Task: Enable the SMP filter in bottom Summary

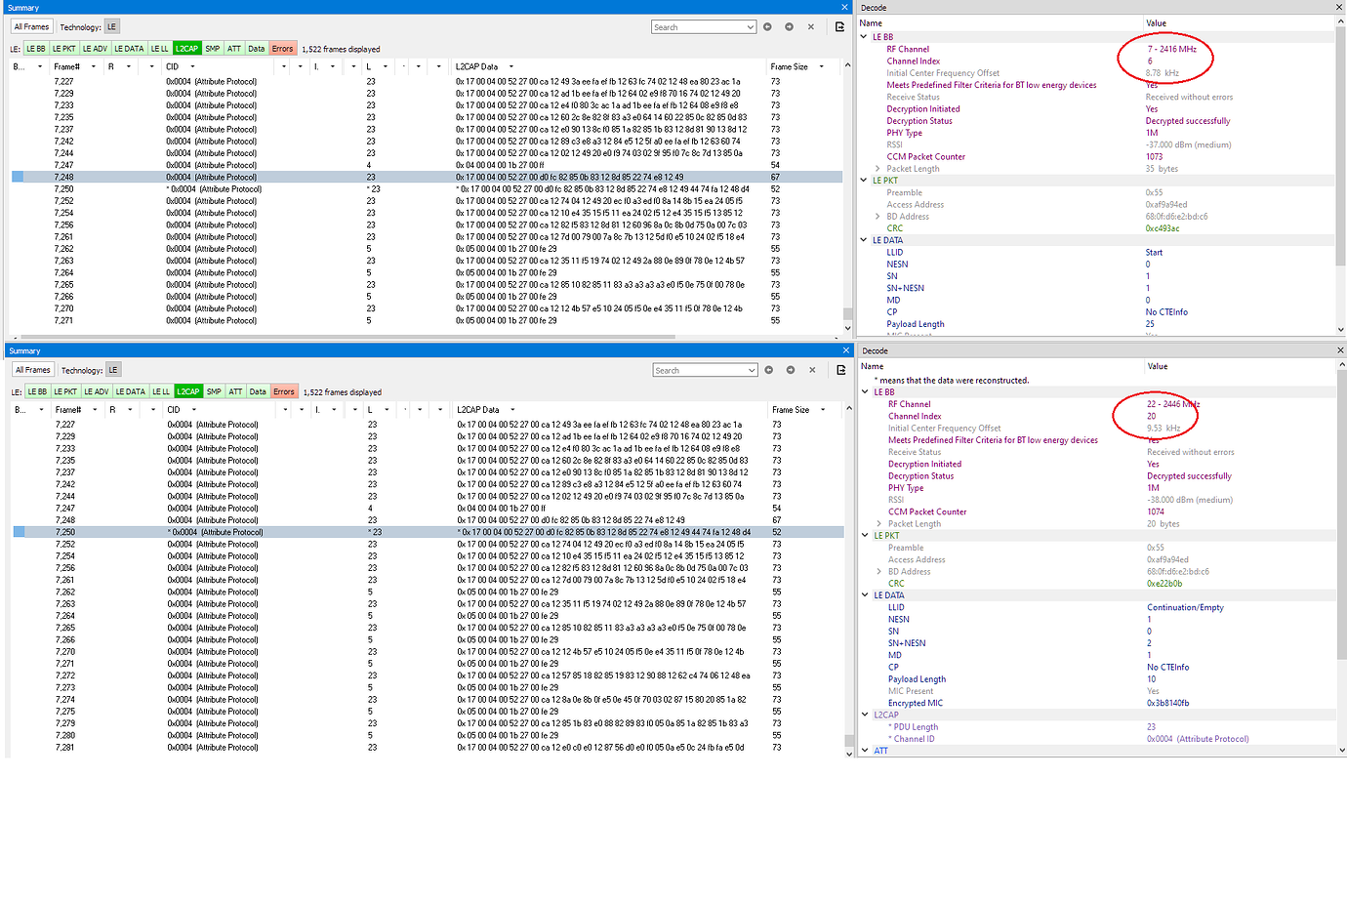Action: click(x=212, y=390)
